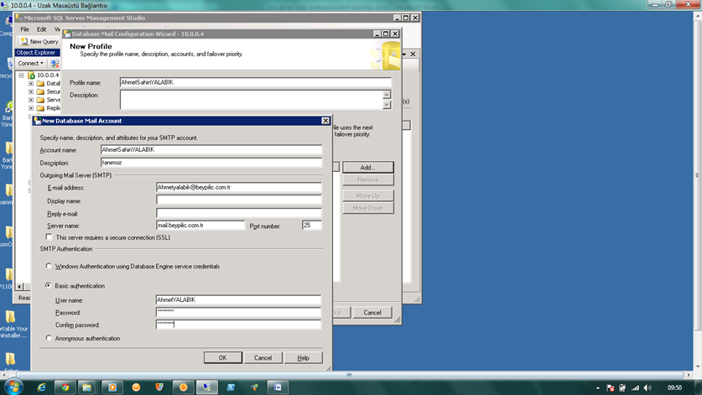
Task: Click the Profile name field in the wizard
Action: (255, 82)
